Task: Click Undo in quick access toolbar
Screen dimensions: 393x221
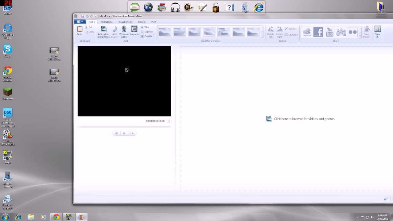Action: [x=87, y=16]
